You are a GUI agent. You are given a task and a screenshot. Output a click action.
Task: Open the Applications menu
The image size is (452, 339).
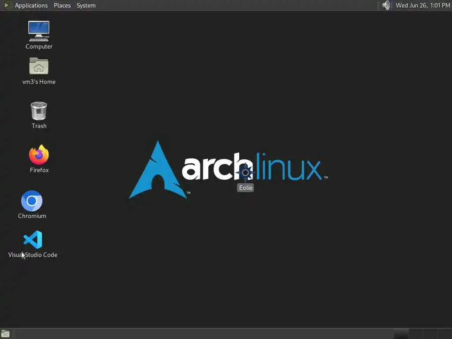[x=31, y=5]
